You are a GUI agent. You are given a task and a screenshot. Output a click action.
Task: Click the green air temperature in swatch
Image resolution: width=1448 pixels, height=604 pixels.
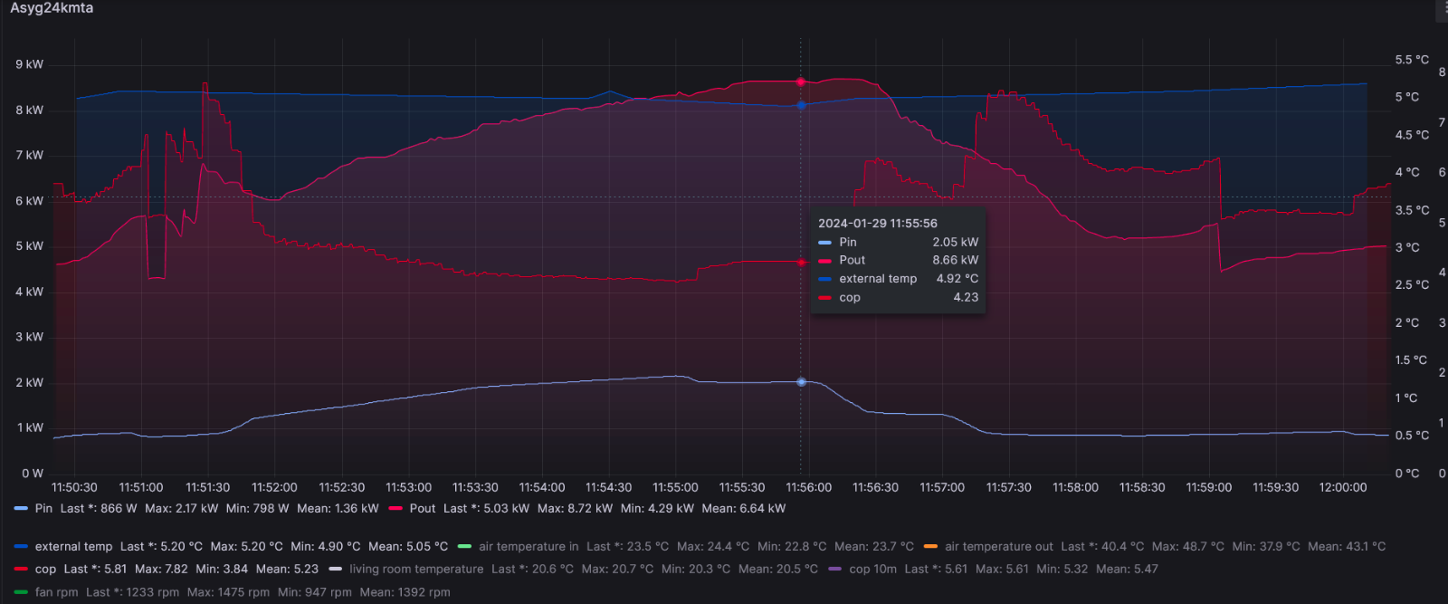[x=465, y=547]
